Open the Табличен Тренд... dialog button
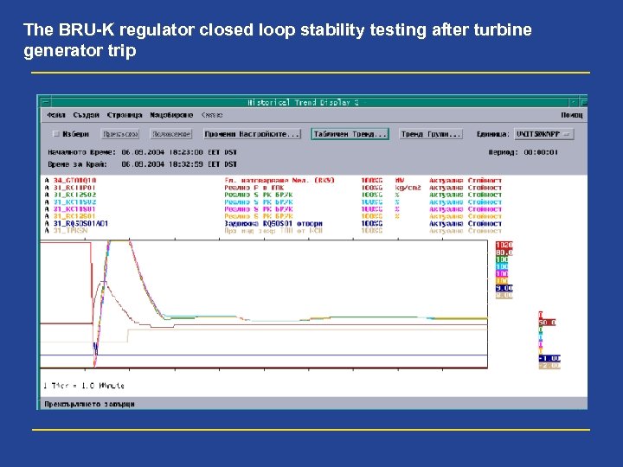 pos(350,134)
